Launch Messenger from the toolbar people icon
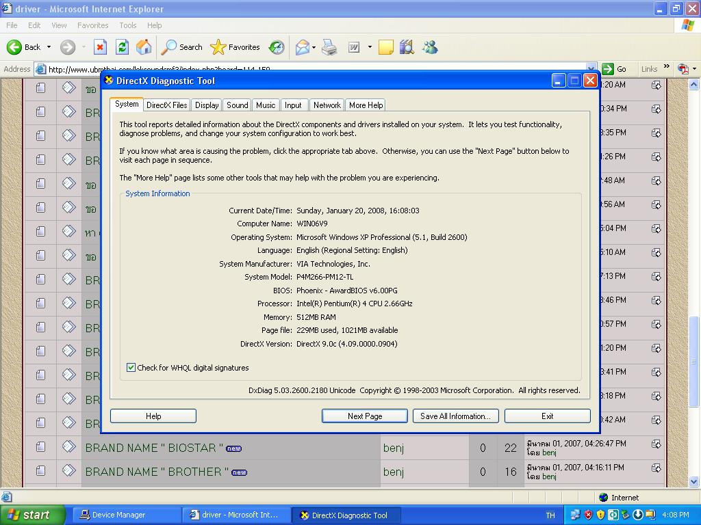 click(430, 47)
